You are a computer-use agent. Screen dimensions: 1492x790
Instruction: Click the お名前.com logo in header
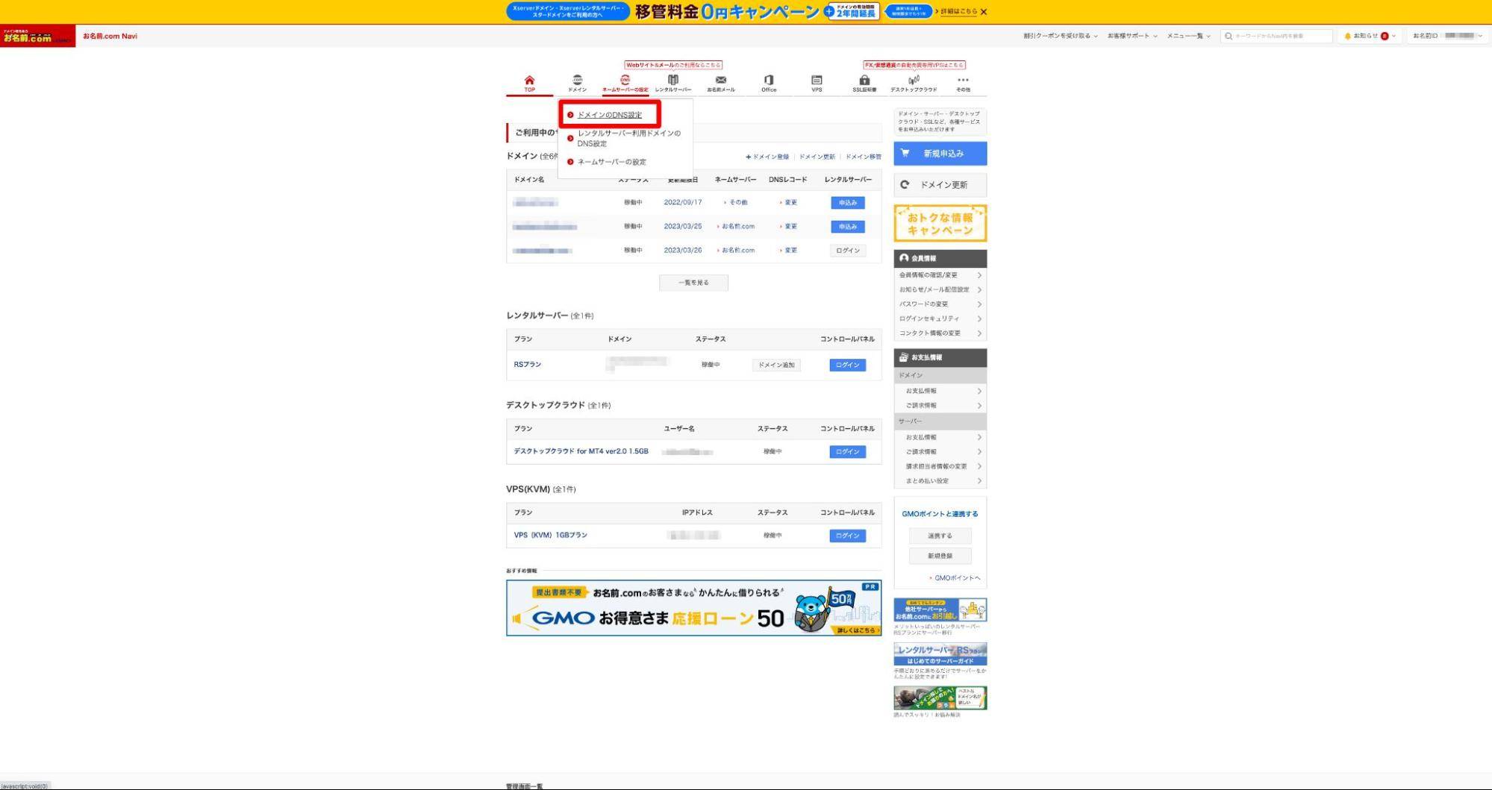(37, 36)
